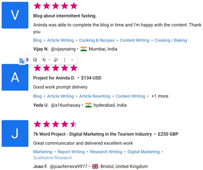Click the Digital Marketing skill link

point(144,152)
